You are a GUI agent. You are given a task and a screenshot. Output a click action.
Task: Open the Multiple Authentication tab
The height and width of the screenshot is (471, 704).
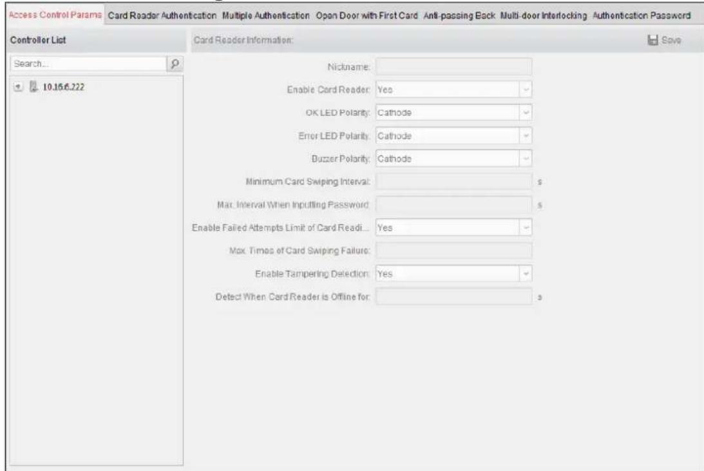click(266, 15)
